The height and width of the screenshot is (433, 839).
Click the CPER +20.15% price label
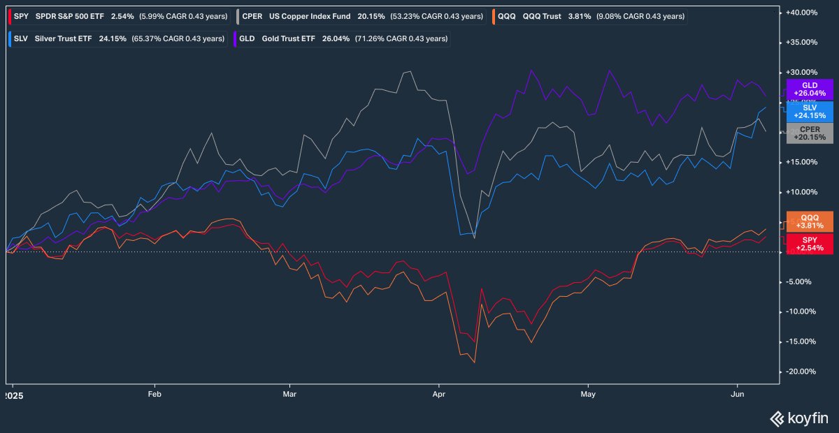tap(810, 133)
